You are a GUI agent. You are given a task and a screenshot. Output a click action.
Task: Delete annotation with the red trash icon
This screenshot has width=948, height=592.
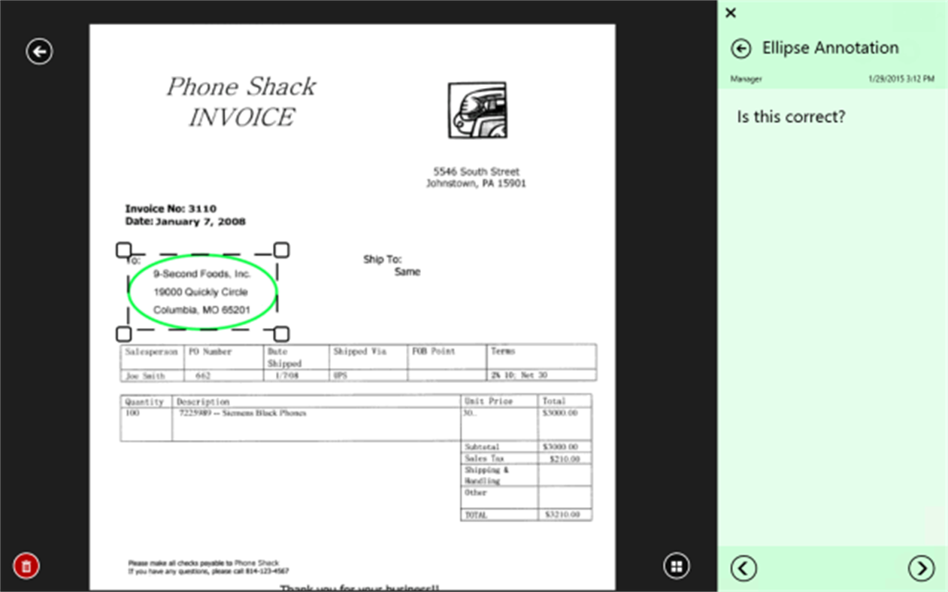click(x=26, y=566)
